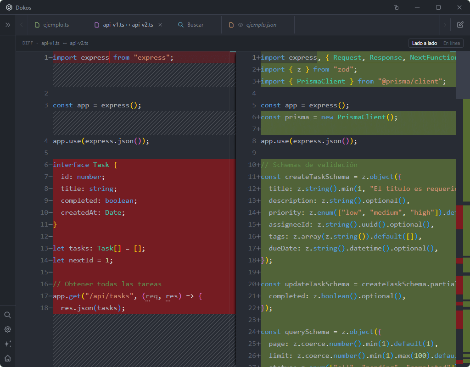Go to home via house icon
470x367 pixels.
(8, 358)
